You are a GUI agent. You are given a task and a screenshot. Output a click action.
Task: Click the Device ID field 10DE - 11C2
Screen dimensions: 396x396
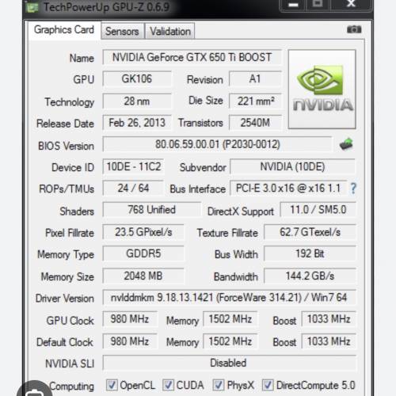133,166
